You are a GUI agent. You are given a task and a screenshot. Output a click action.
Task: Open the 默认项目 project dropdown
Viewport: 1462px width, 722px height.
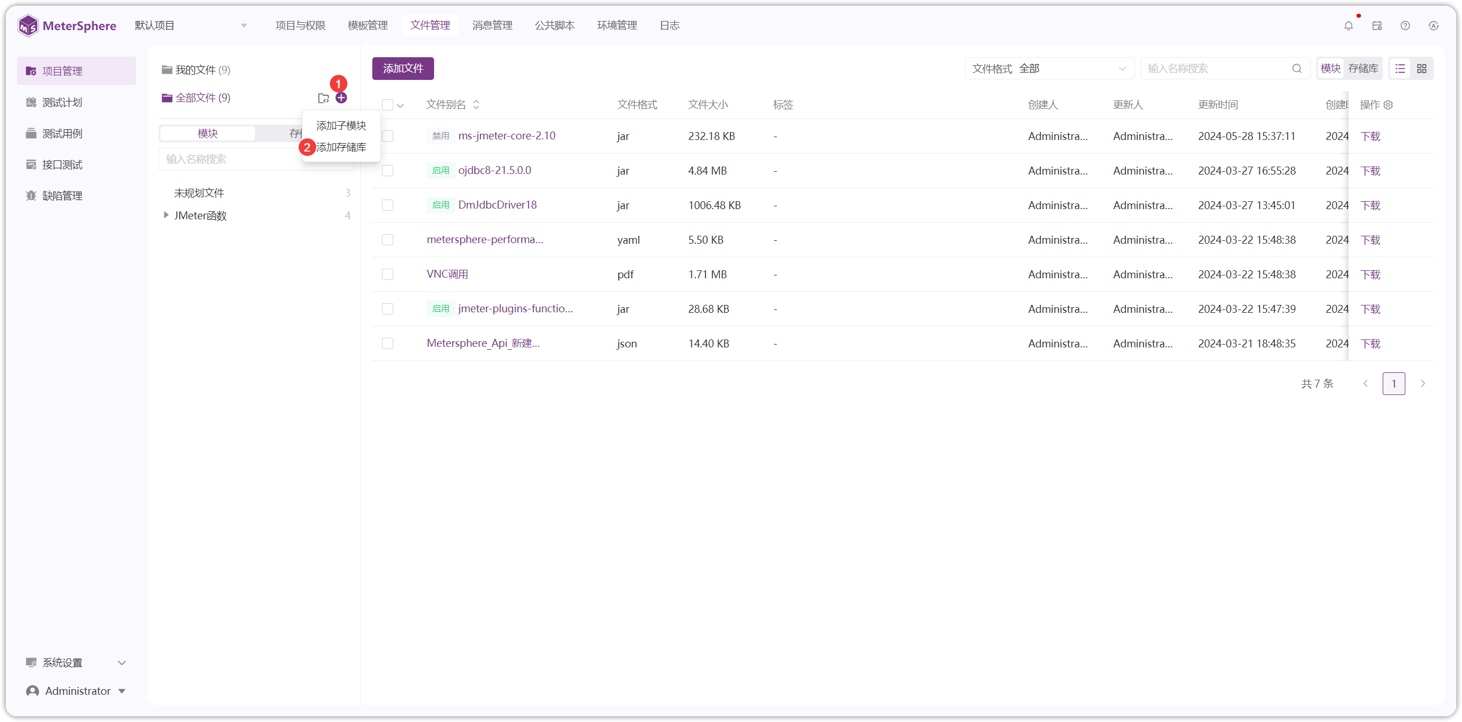point(192,26)
